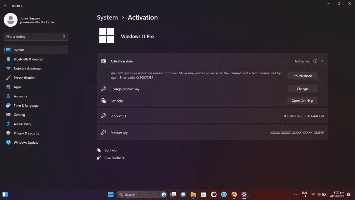Image resolution: width=355 pixels, height=200 pixels.
Task: Open File Explorer from the taskbar
Action: tap(193, 194)
